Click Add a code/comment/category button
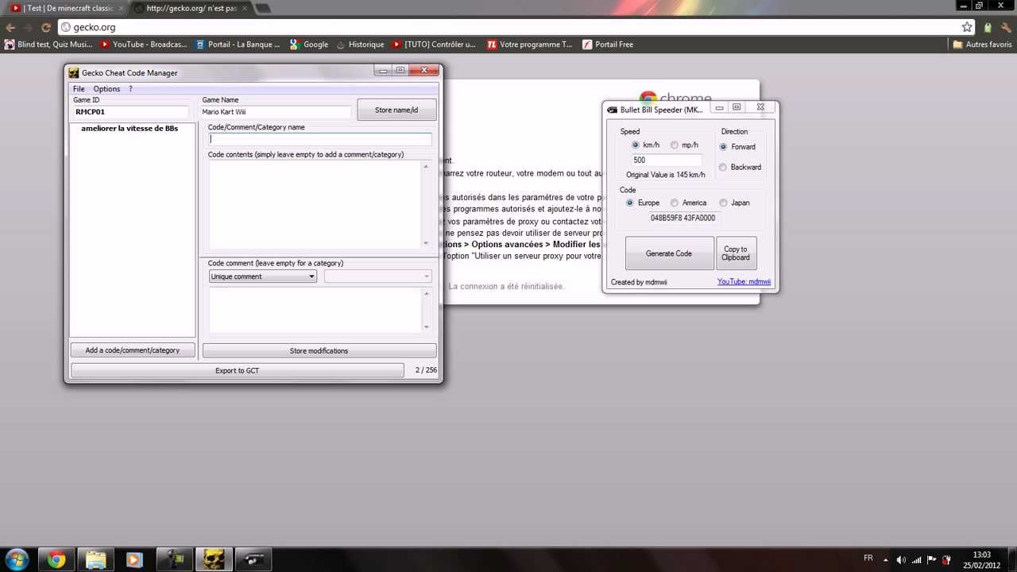 pyautogui.click(x=133, y=350)
